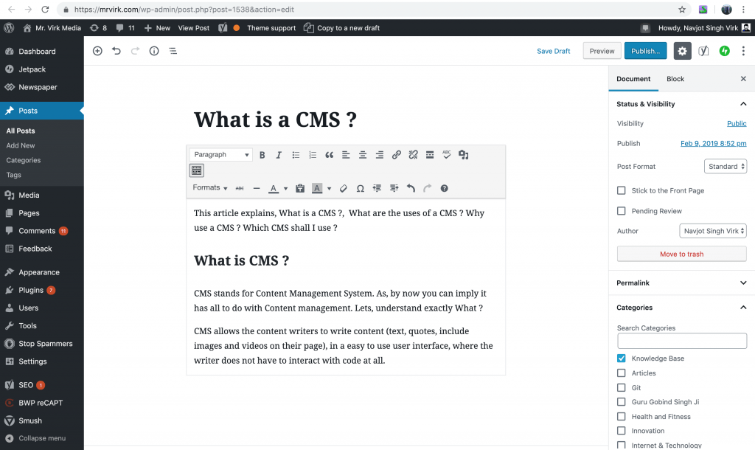This screenshot has width=755, height=450.
Task: Switch to the Block tab
Action: (675, 79)
